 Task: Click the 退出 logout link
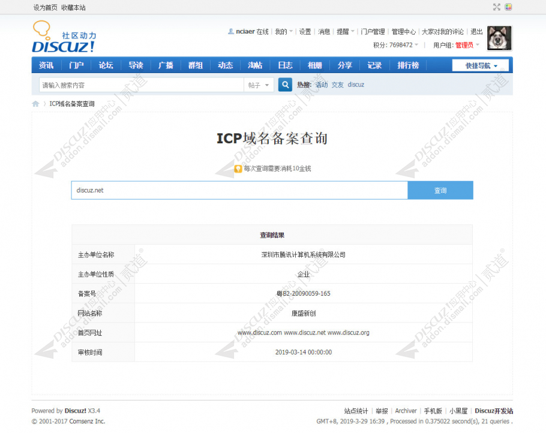point(476,32)
